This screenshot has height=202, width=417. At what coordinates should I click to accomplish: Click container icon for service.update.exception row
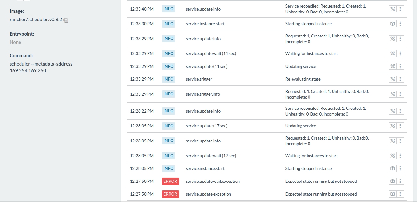pyautogui.click(x=392, y=194)
